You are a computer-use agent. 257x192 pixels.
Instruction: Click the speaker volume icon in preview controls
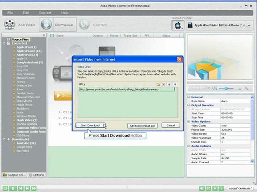(214, 89)
